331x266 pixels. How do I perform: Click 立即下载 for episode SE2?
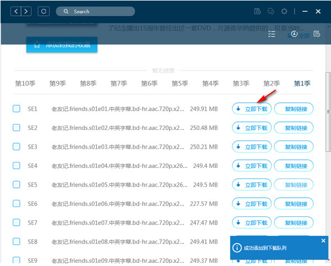click(x=252, y=128)
